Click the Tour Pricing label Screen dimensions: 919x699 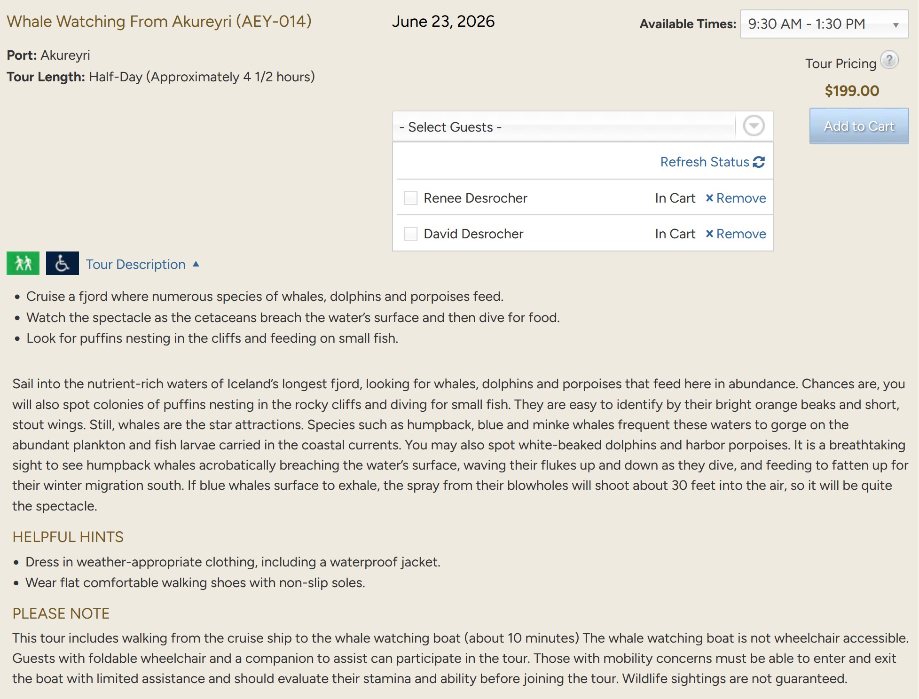[x=840, y=63]
